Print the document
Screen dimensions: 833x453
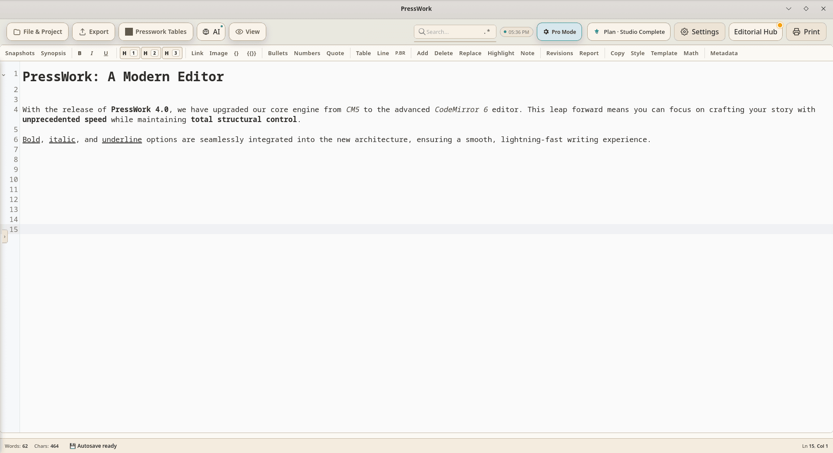point(807,32)
